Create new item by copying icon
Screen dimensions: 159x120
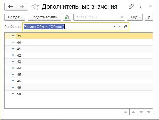67,17
